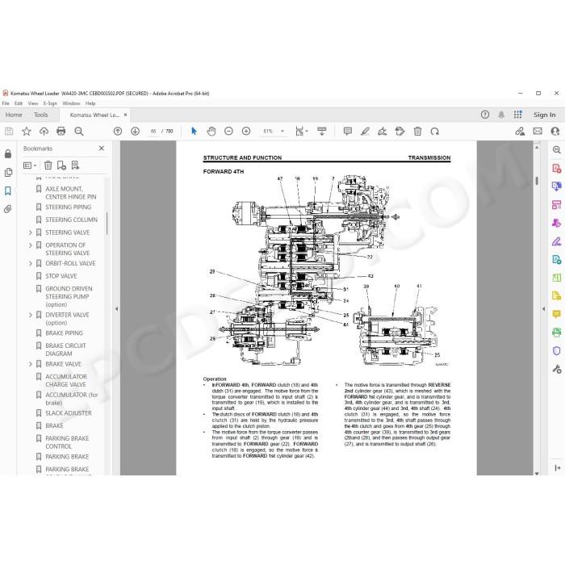Image resolution: width=565 pixels, height=565 pixels.
Task: Select the arrow selection tool
Action: point(194,132)
